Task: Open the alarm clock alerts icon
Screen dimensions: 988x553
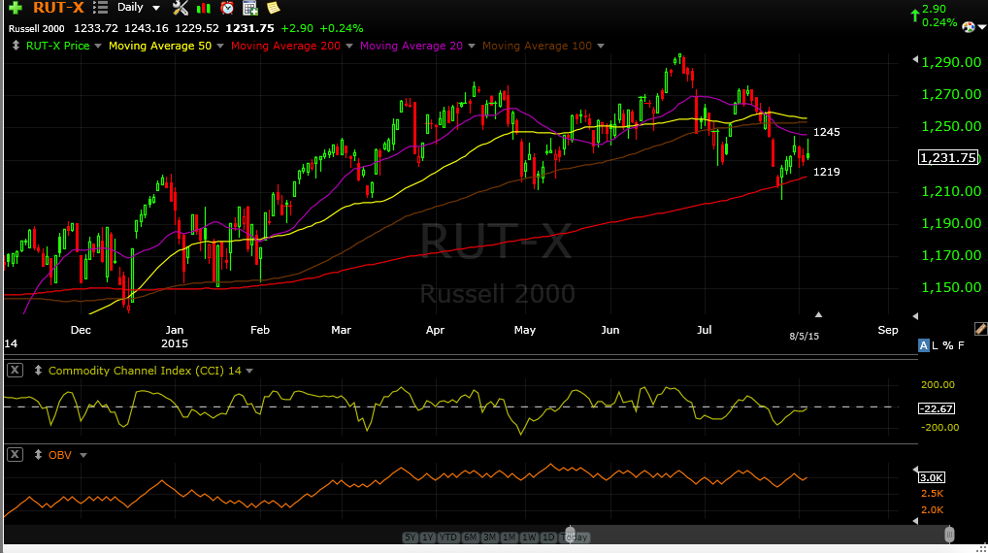Action: point(227,8)
